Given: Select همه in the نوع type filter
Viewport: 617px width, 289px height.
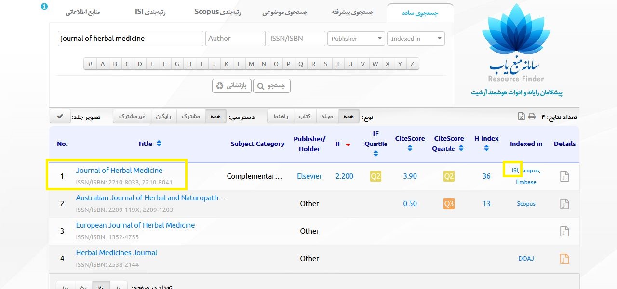Looking at the screenshot, I should click(349, 116).
